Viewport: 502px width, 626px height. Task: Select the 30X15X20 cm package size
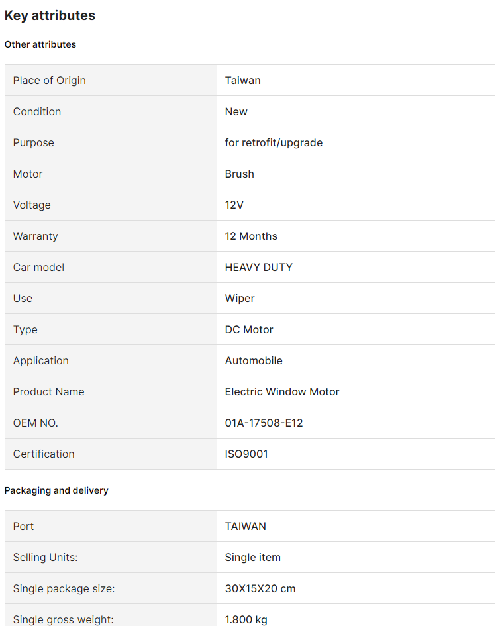click(260, 588)
